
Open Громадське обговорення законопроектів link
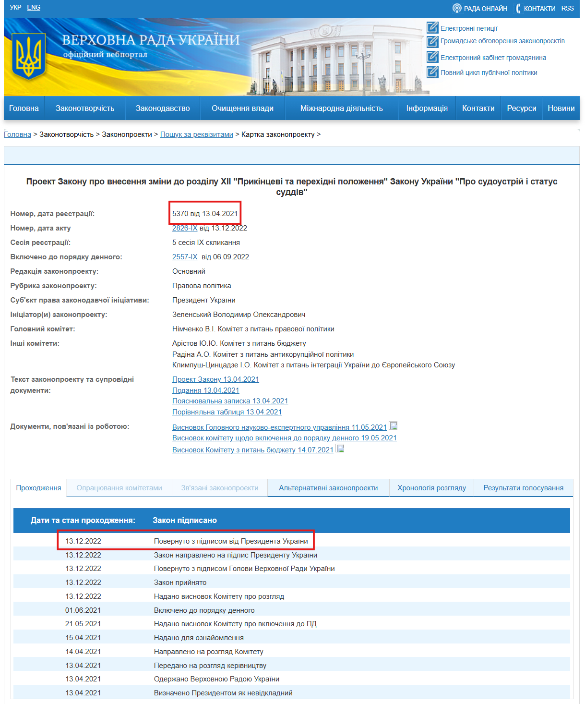point(502,41)
